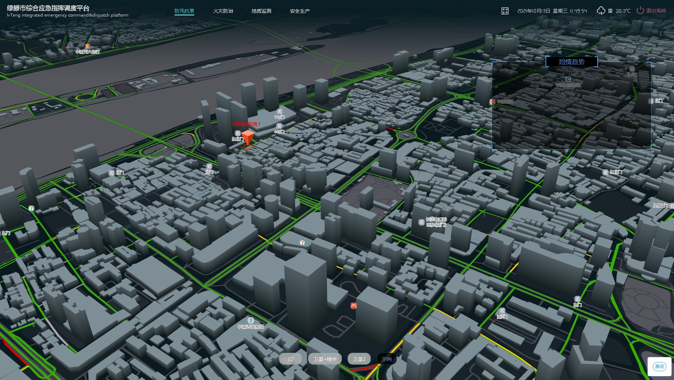Click the 1号门 gate icon

[x=280, y=111]
